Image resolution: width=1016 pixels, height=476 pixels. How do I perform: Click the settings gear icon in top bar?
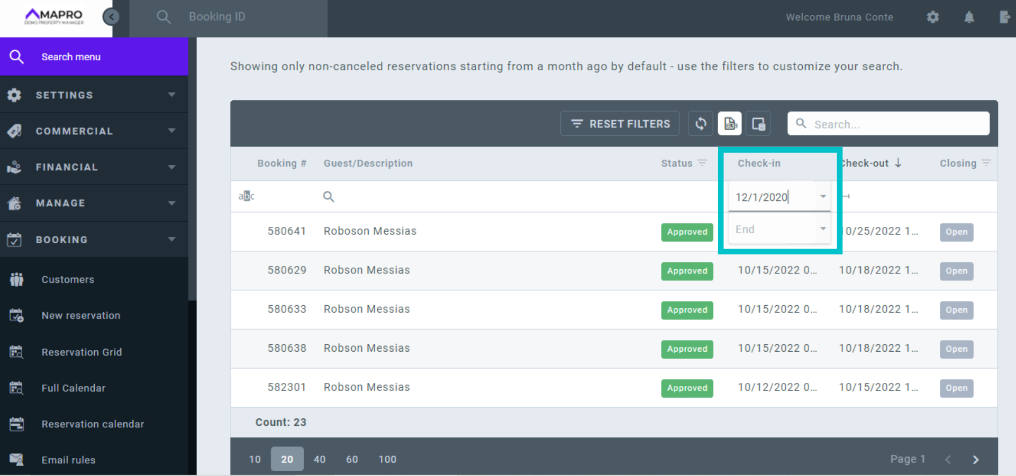click(x=932, y=17)
